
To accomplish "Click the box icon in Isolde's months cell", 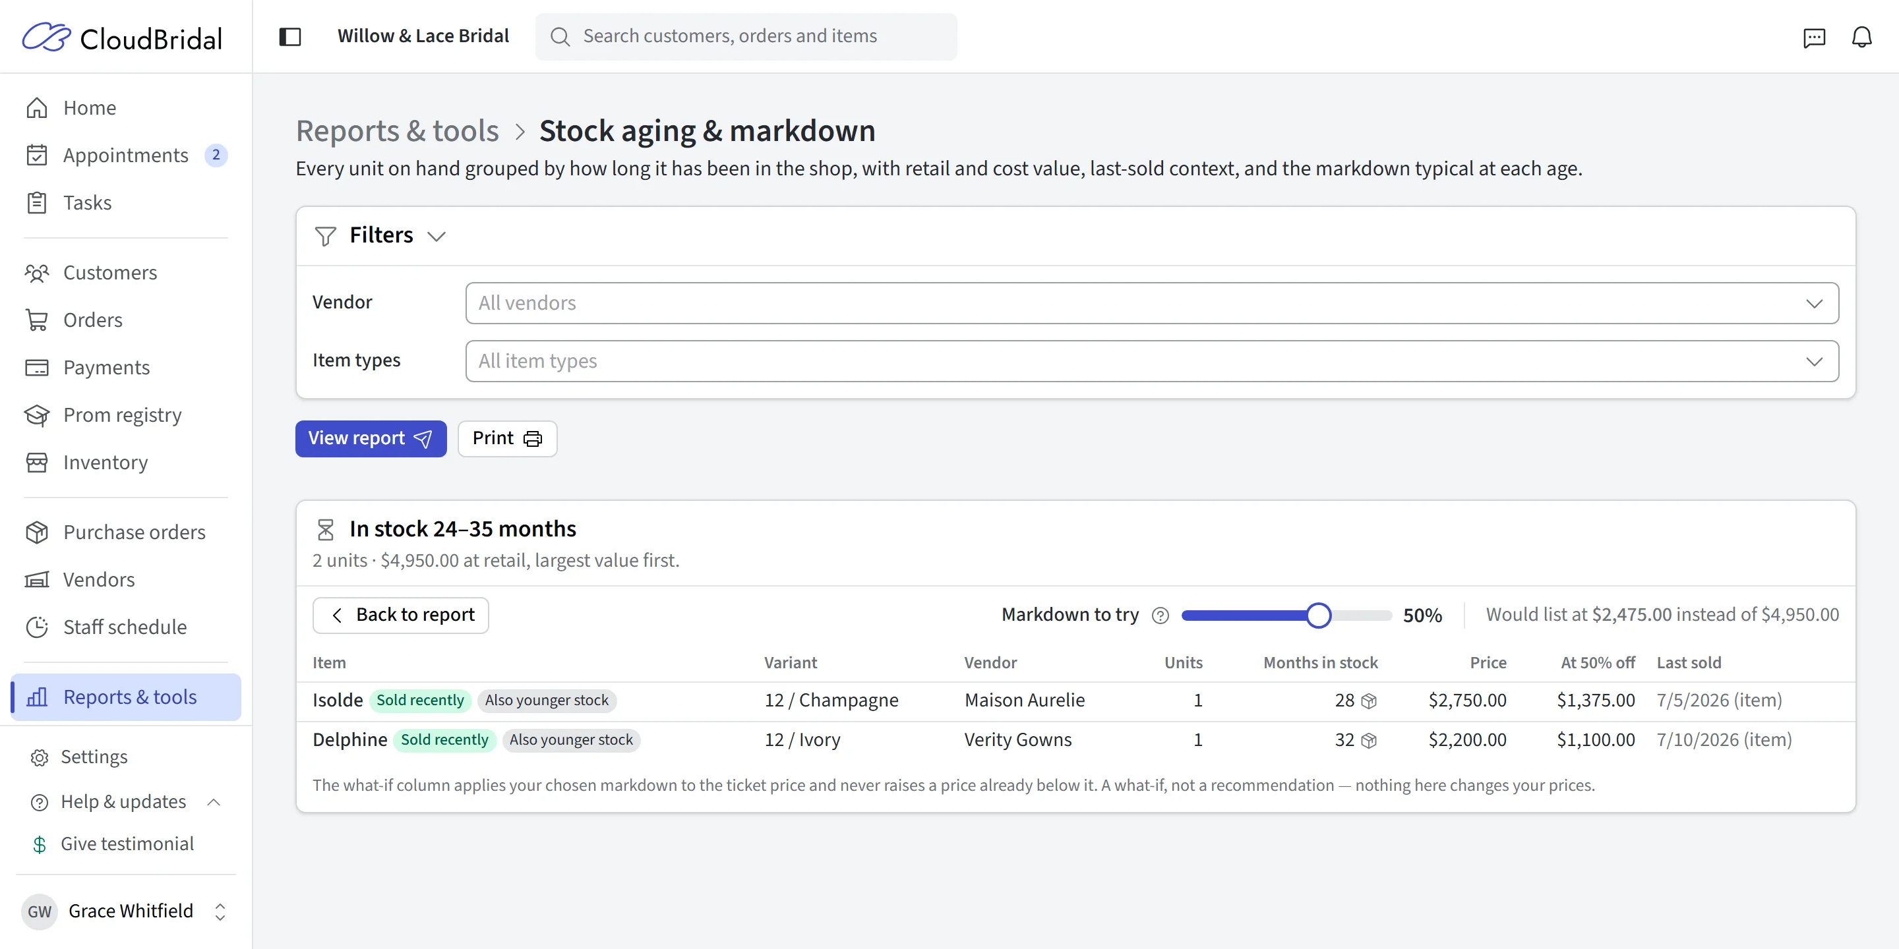I will tap(1368, 701).
